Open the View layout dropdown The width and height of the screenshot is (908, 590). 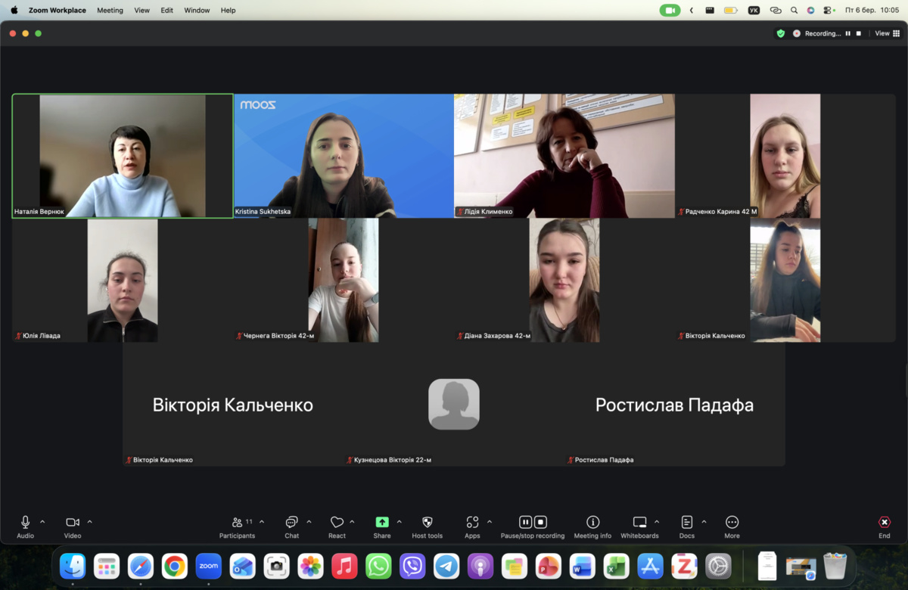[886, 33]
